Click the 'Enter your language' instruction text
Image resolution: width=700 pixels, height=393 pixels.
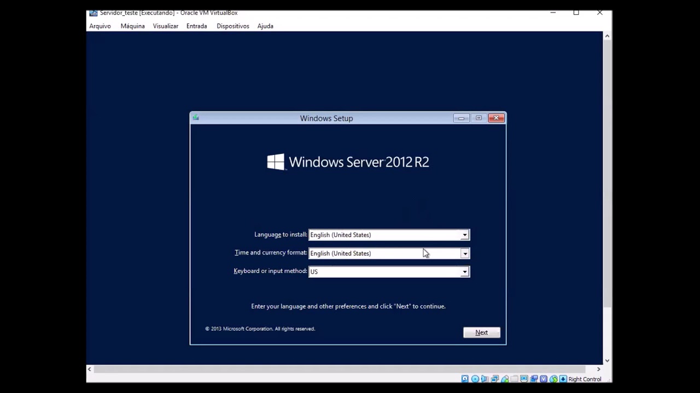(x=348, y=306)
